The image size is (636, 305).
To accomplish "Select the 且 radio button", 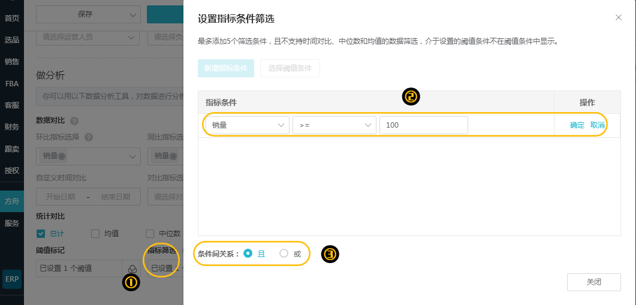I will 248,253.
